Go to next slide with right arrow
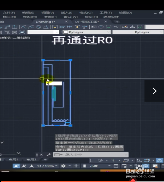This screenshot has width=164, height=182. (154, 91)
